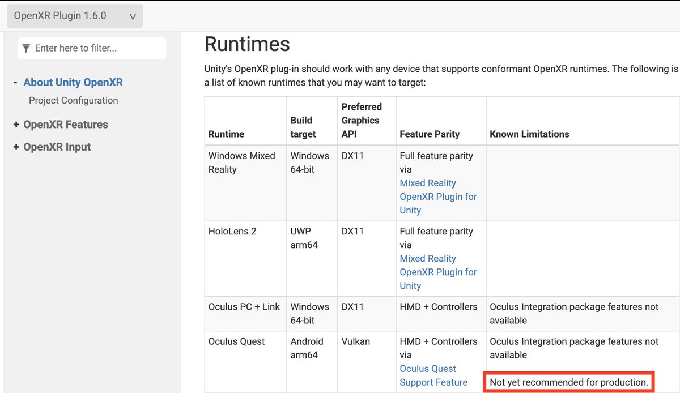Open the About Unity OpenXR page
680x393 pixels.
pyautogui.click(x=73, y=82)
